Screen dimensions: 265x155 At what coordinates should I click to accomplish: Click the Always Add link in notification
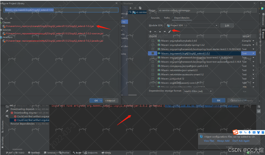(223, 141)
